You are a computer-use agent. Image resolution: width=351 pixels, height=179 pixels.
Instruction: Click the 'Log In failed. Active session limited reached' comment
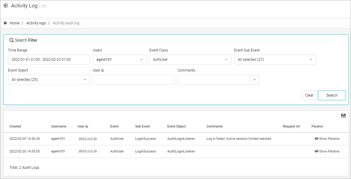(239, 139)
